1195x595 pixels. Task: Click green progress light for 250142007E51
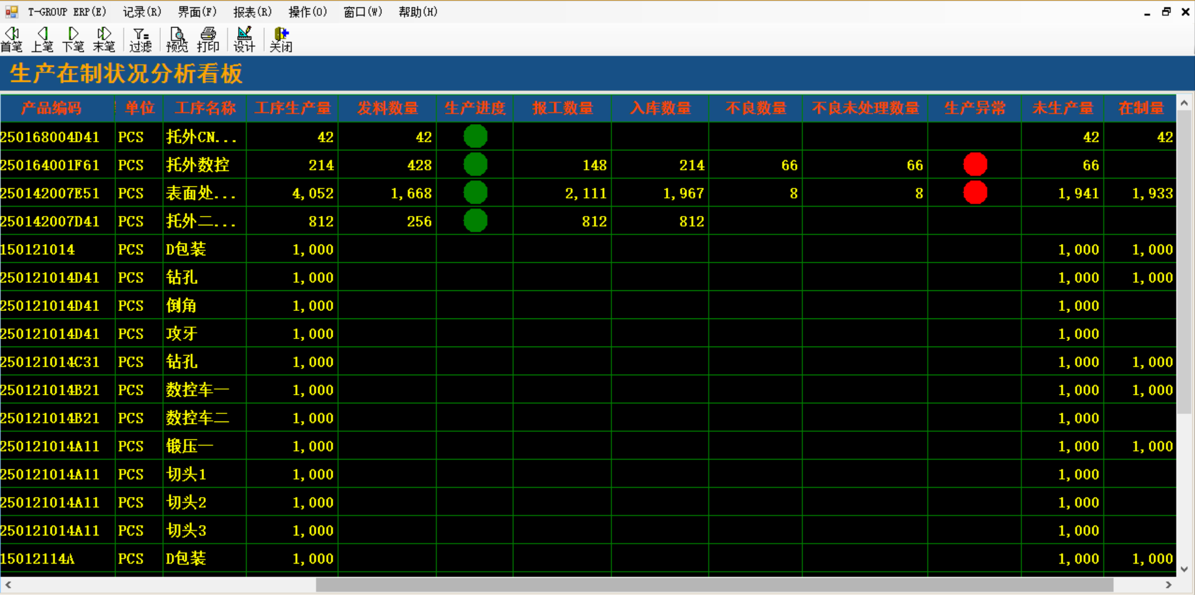(x=476, y=192)
